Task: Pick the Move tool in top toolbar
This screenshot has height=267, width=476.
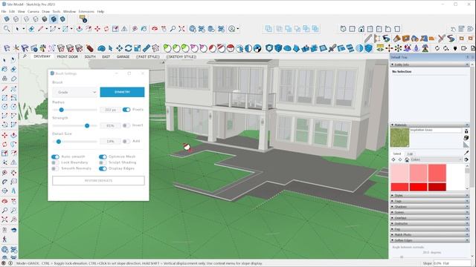Action: (97, 29)
